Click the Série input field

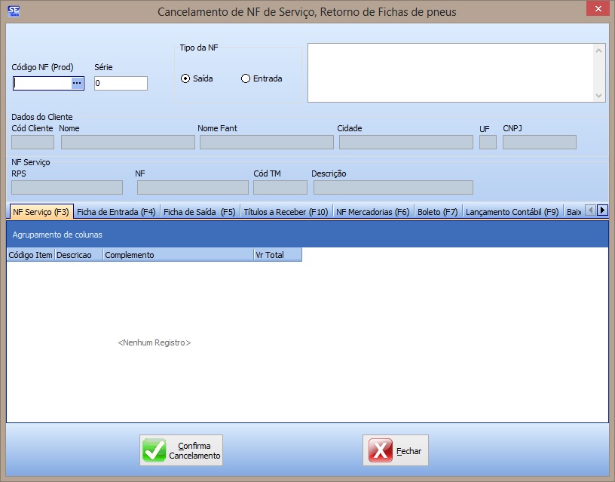coord(121,84)
